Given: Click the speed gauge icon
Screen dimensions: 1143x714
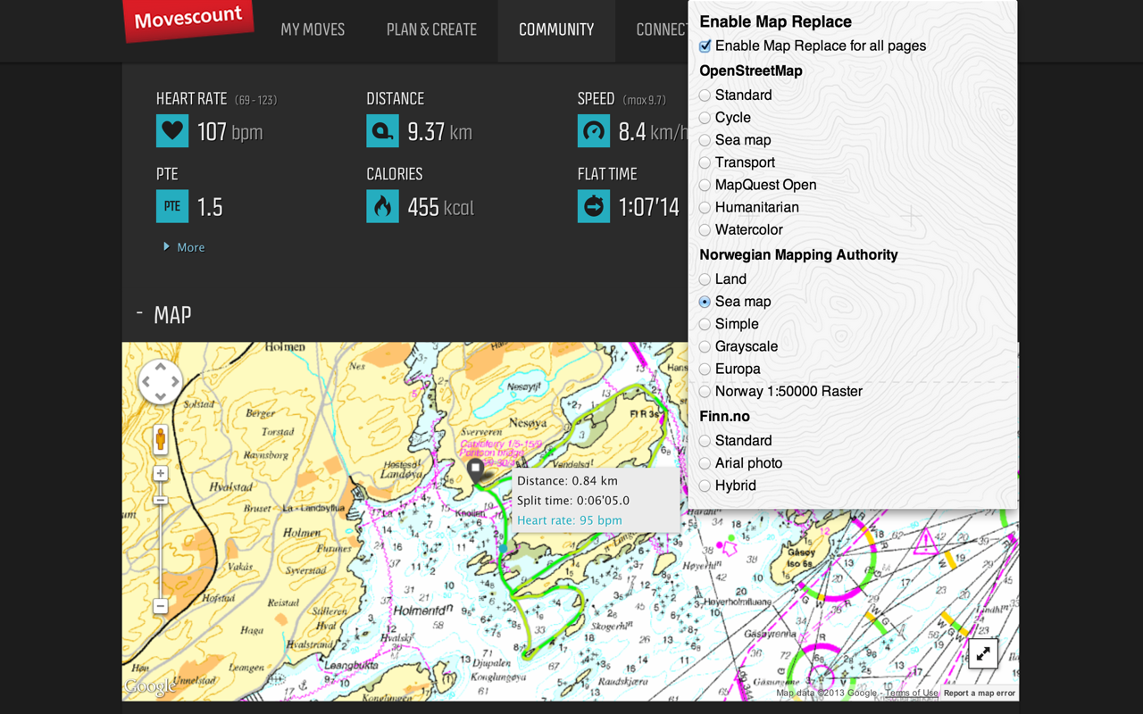Looking at the screenshot, I should (594, 131).
